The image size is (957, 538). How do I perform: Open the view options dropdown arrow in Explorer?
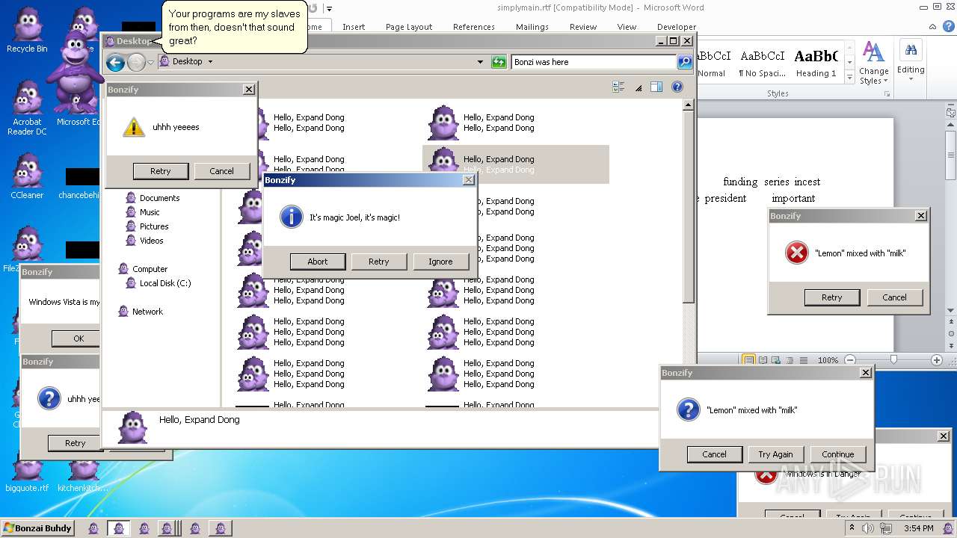click(x=638, y=88)
